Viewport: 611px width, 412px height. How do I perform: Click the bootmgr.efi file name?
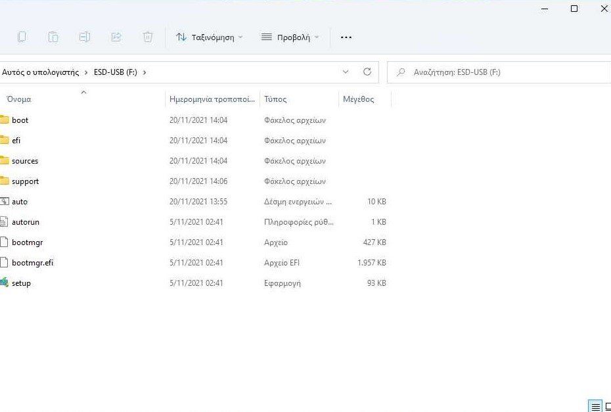tap(32, 263)
